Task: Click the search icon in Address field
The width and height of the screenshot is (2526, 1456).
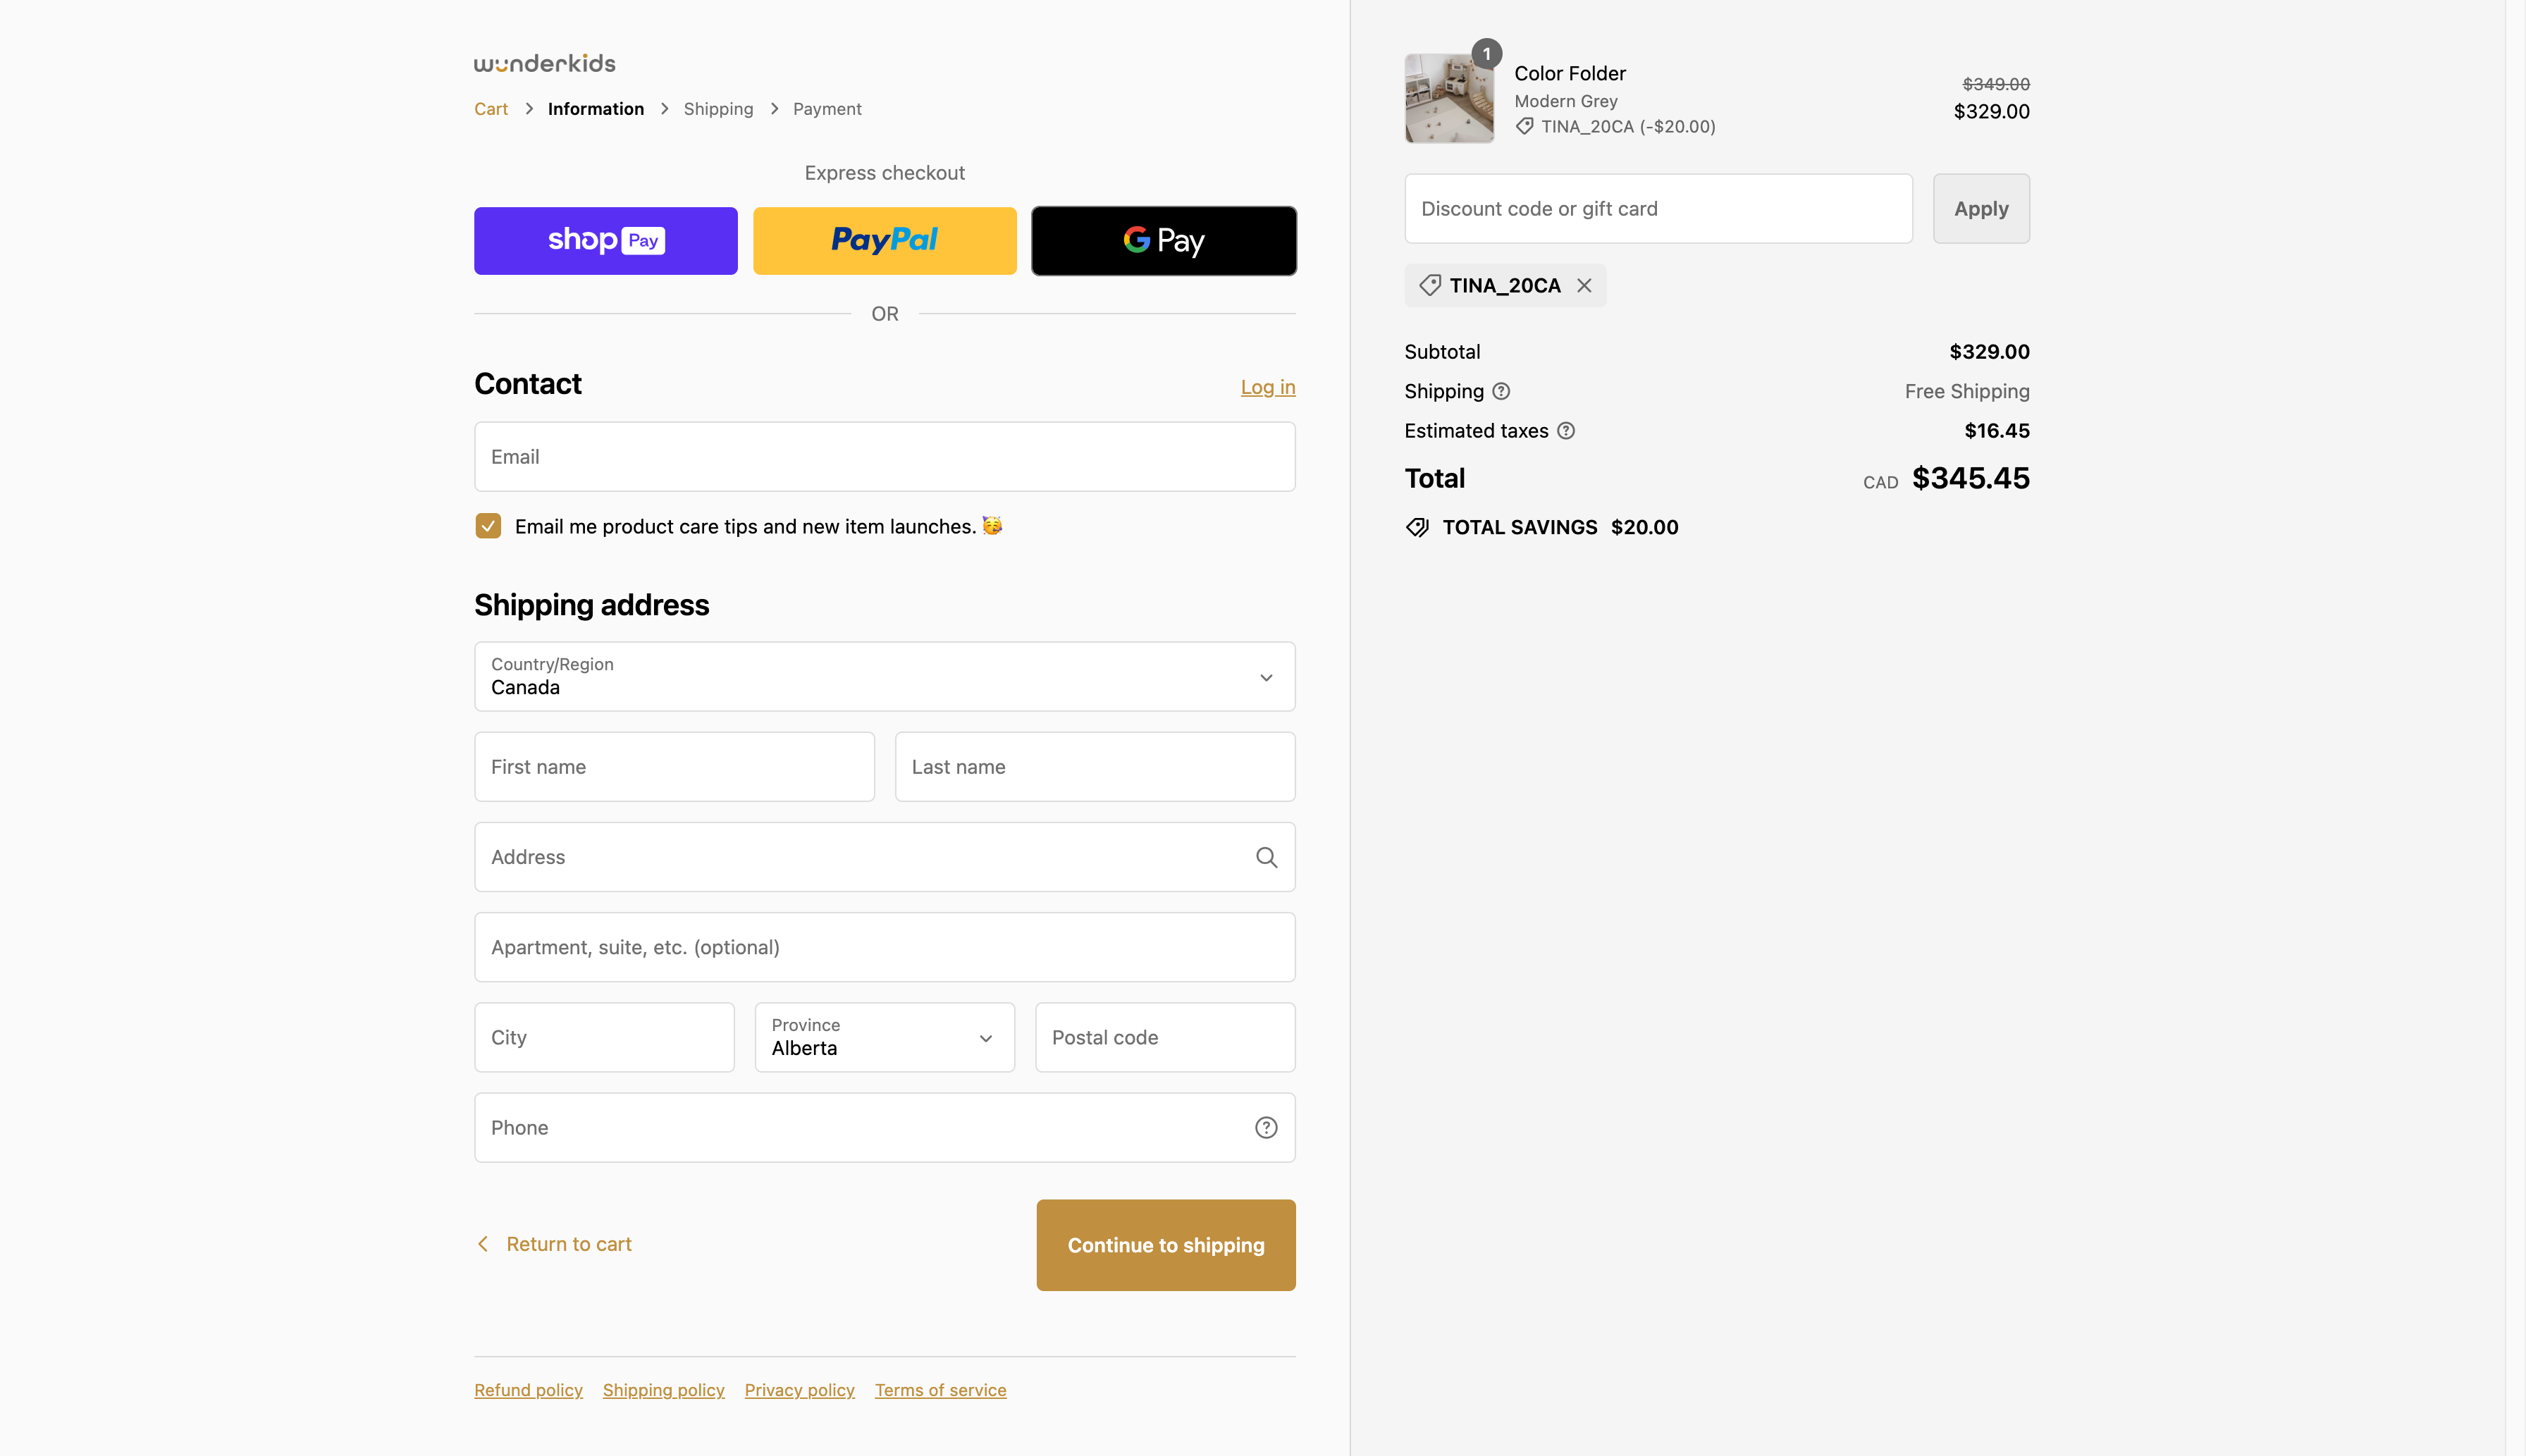Action: (1266, 857)
